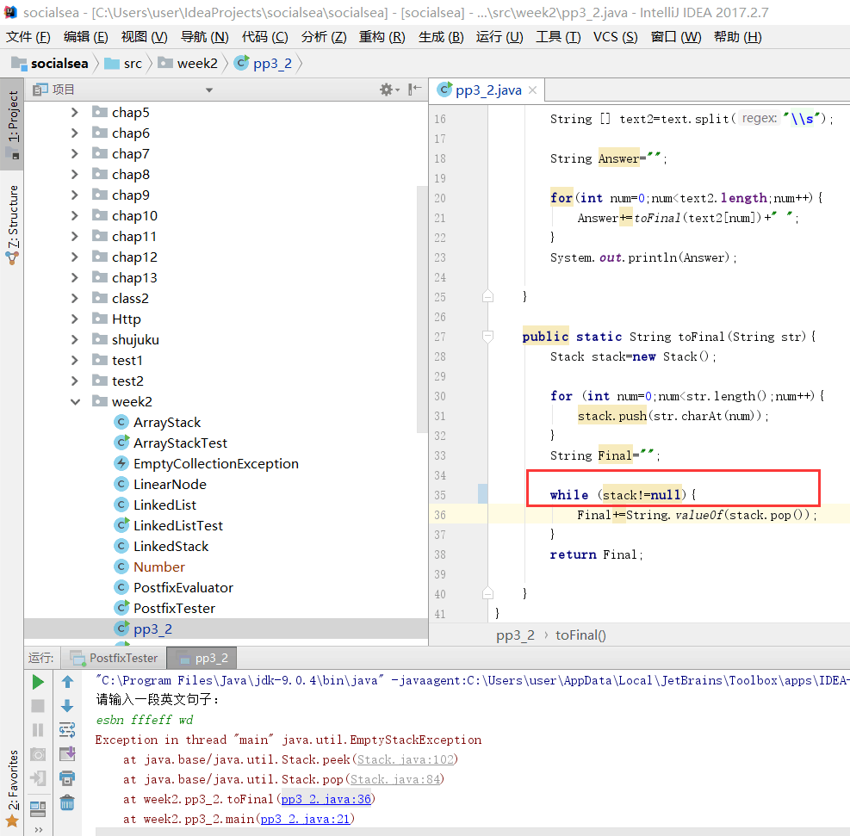Close the pp3_2.java editor tab
This screenshot has width=850, height=836.
tap(532, 90)
